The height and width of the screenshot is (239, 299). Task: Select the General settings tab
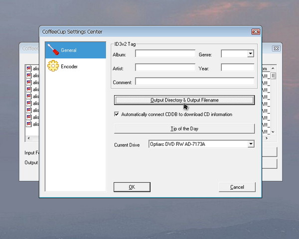(76, 50)
